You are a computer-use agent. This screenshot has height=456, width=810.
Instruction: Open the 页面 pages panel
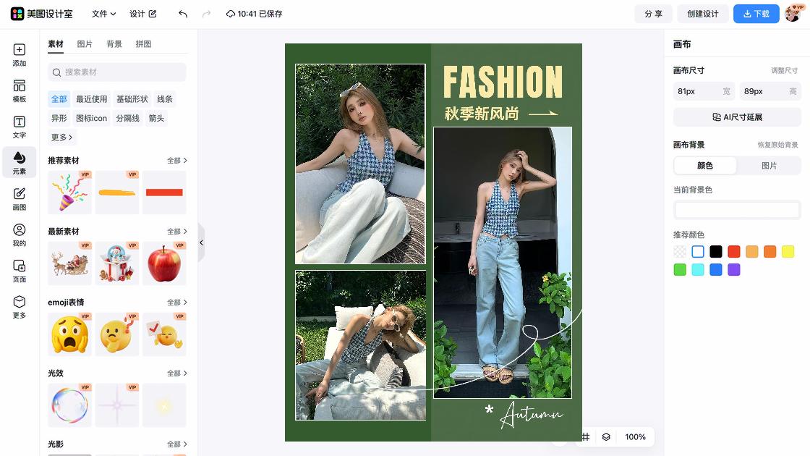[x=19, y=271]
